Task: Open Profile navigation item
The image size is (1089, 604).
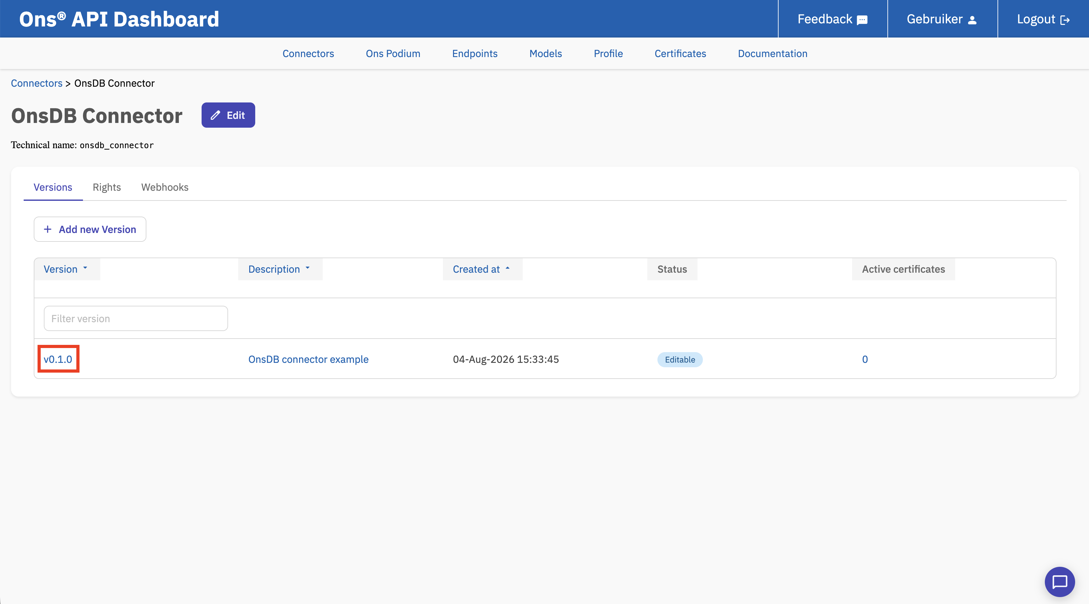Action: pyautogui.click(x=608, y=54)
